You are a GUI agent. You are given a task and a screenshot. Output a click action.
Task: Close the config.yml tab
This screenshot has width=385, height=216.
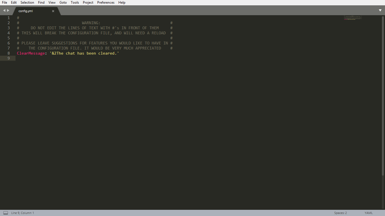pyautogui.click(x=53, y=11)
